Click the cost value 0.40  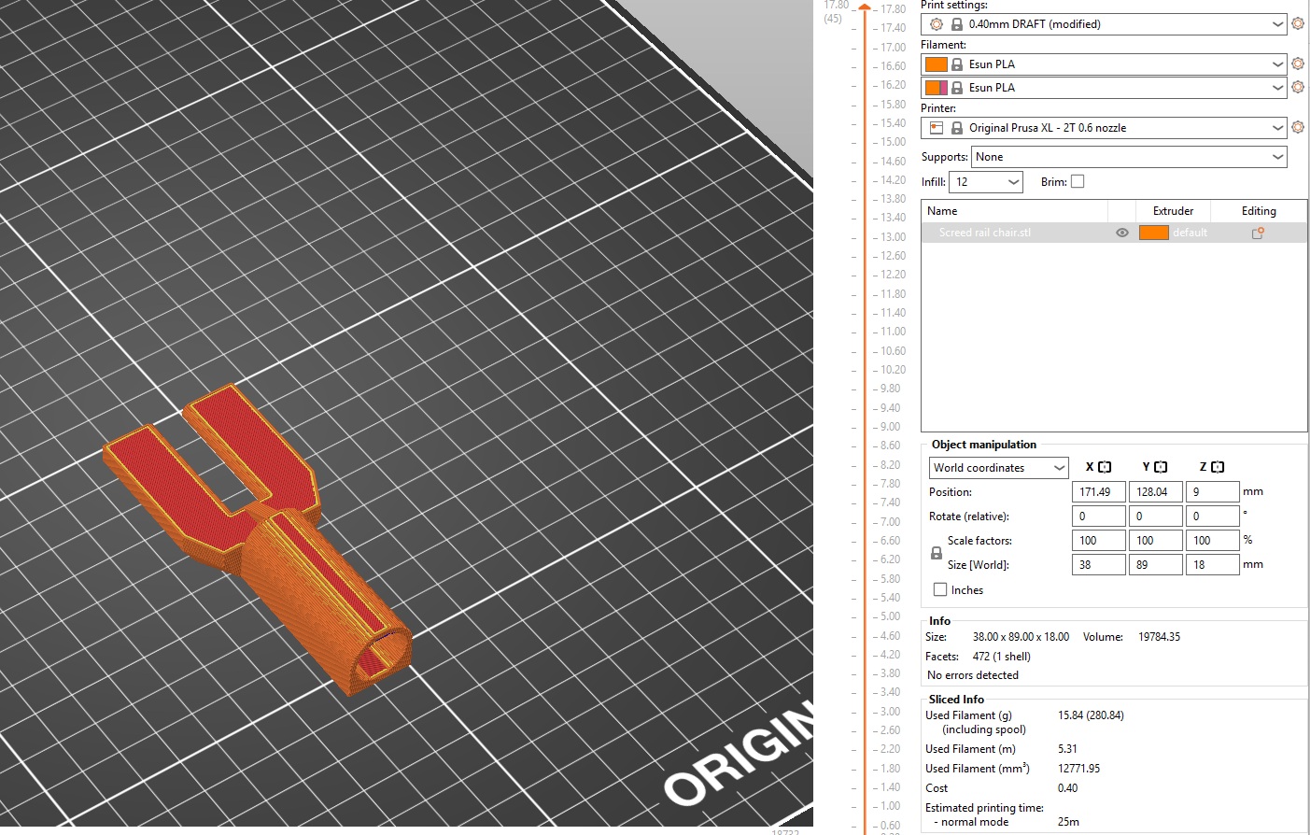1067,788
